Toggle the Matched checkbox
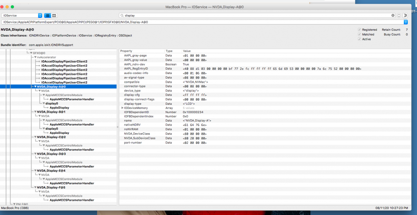Viewport: 417px width, 215px height. [359, 35]
